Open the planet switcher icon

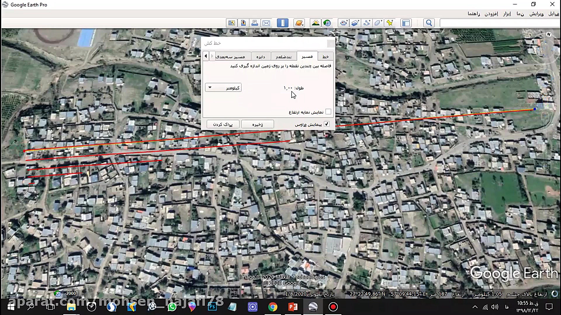[x=299, y=23]
